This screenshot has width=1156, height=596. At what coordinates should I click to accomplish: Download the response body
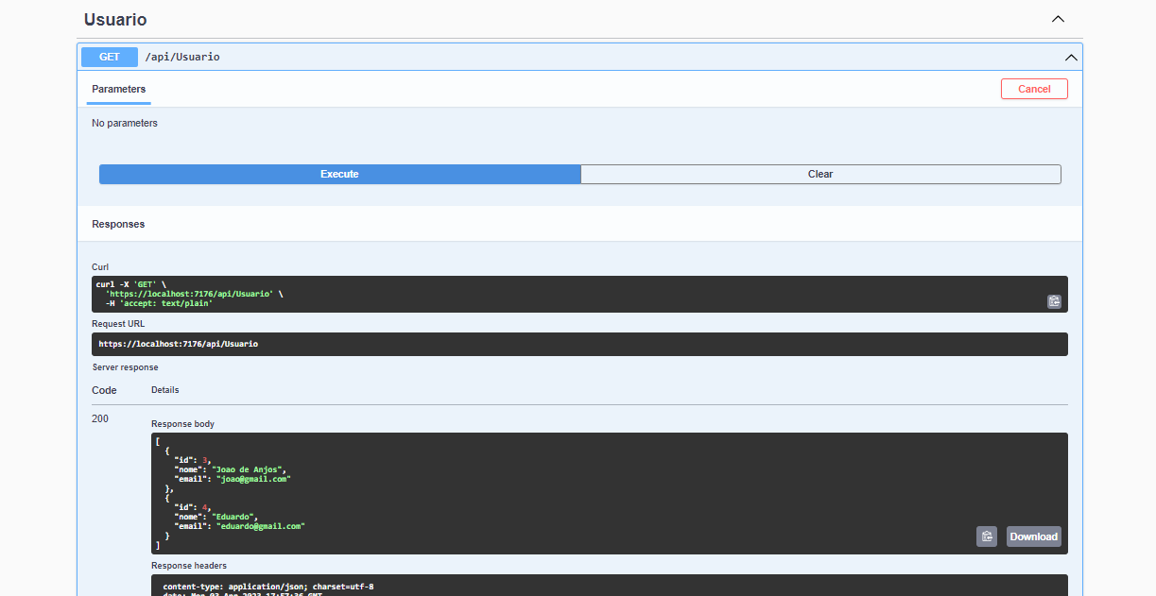click(1033, 536)
